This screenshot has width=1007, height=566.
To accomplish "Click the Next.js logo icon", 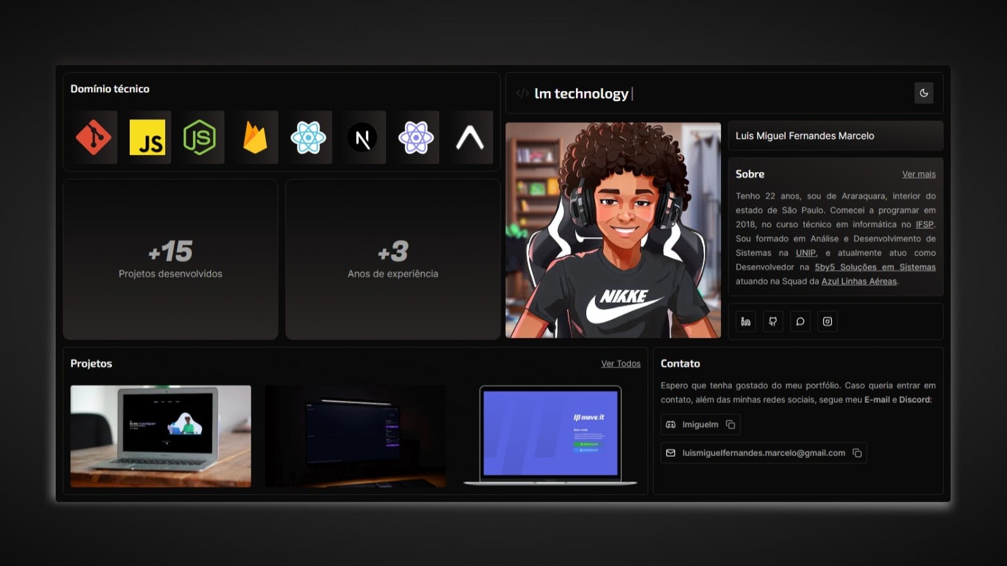I will 362,137.
